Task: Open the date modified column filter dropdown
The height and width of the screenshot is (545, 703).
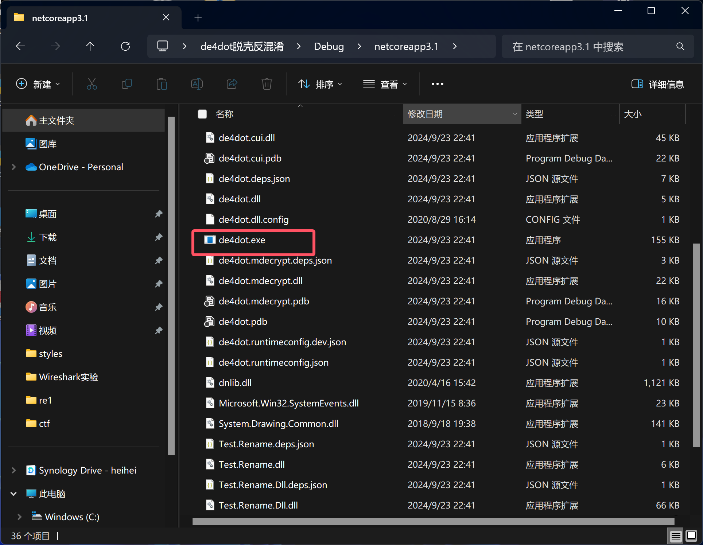Action: (515, 114)
